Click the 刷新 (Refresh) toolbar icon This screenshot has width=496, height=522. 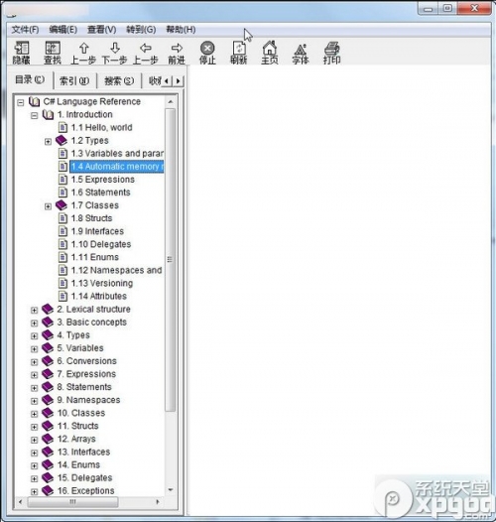239,53
